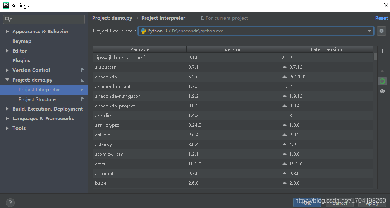This screenshot has height=208, width=390.
Task: Select the anaconda-project package row
Action: pos(233,106)
